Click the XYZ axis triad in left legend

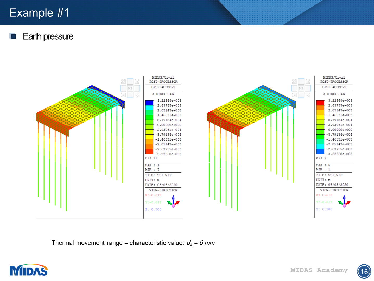click(173, 201)
